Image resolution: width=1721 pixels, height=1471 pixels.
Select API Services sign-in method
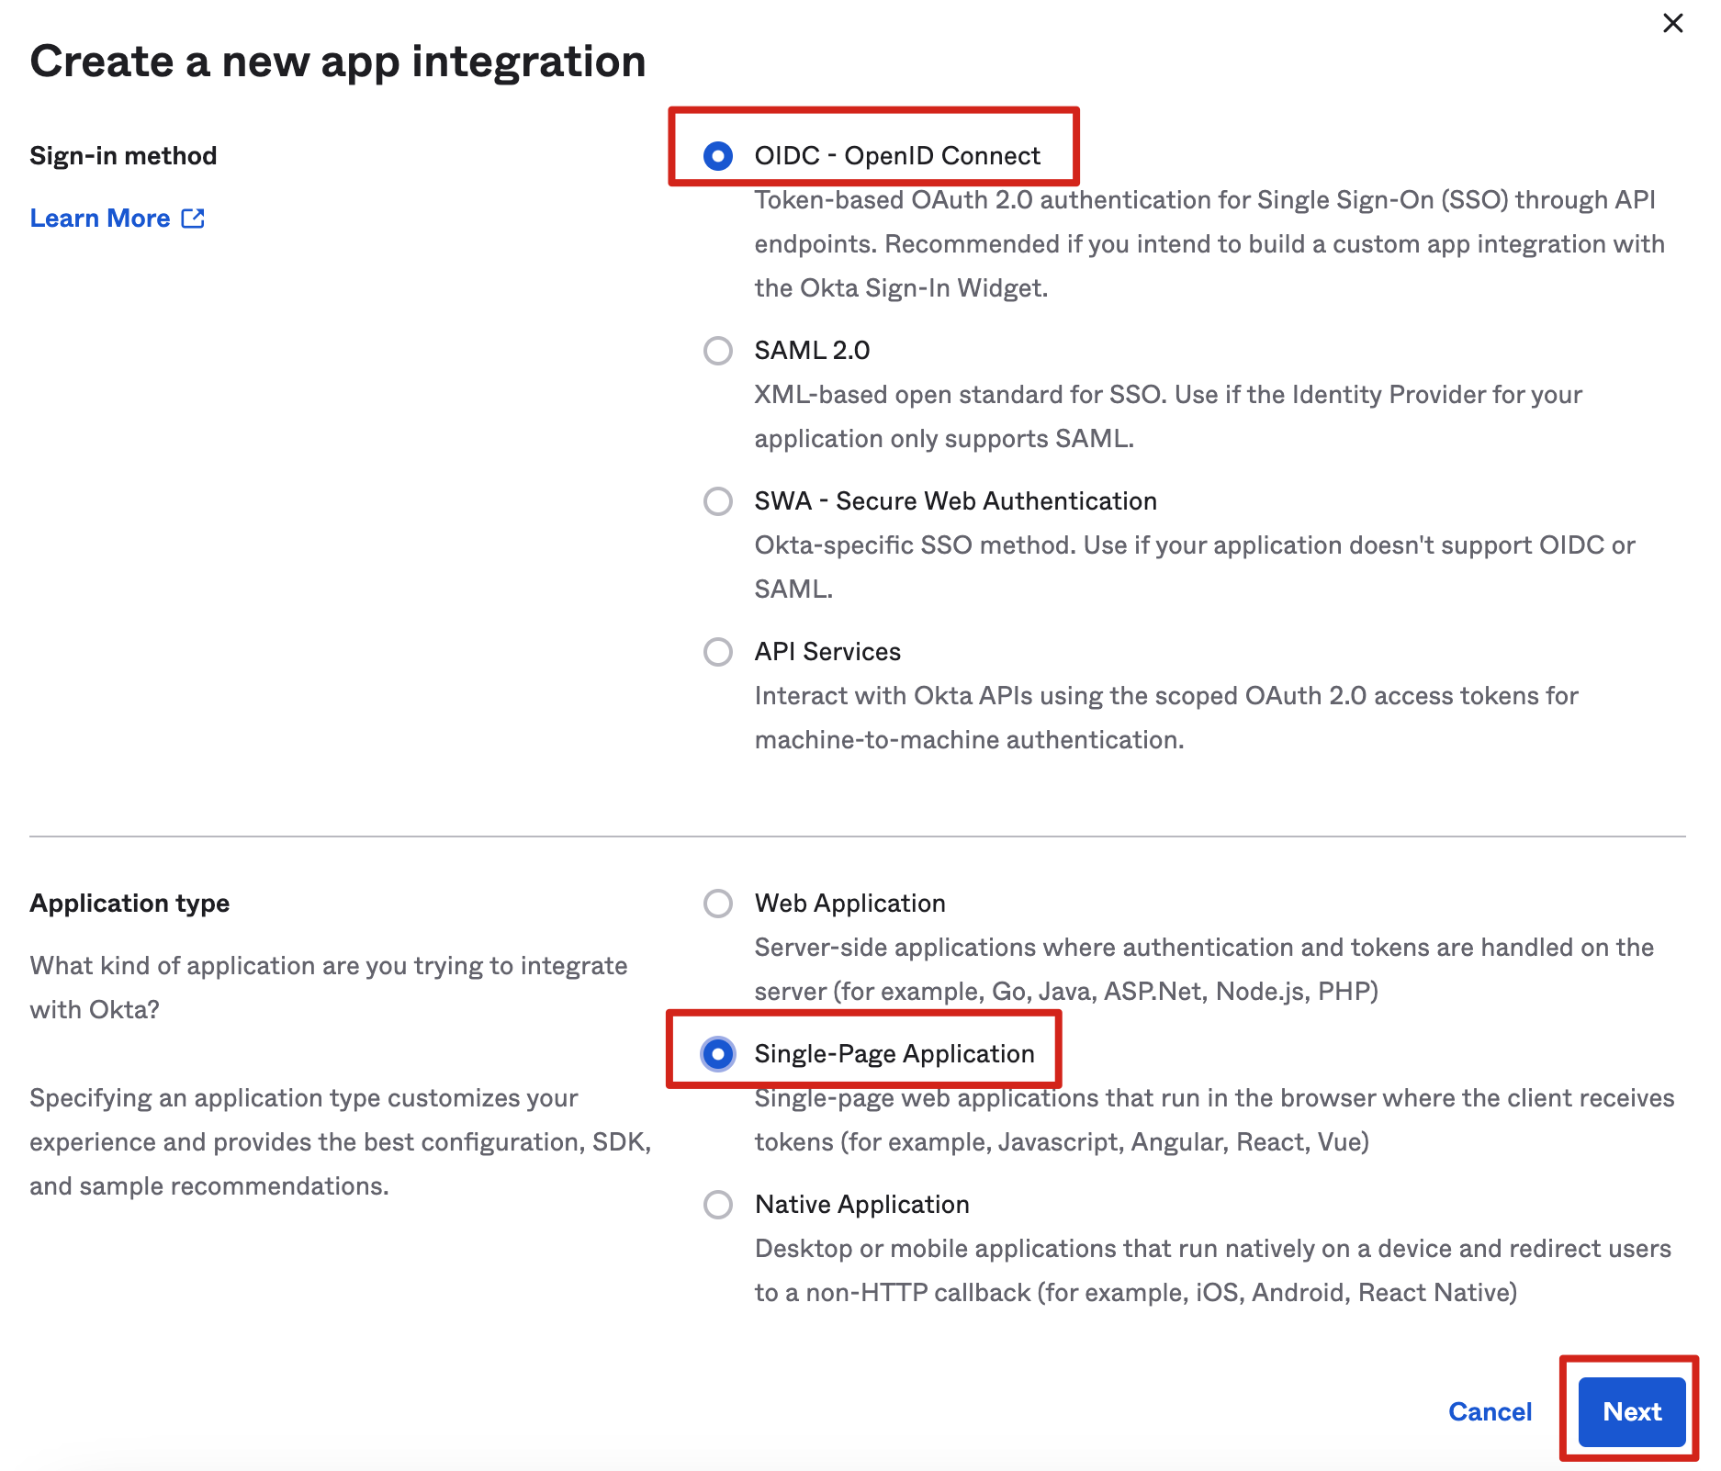tap(719, 652)
